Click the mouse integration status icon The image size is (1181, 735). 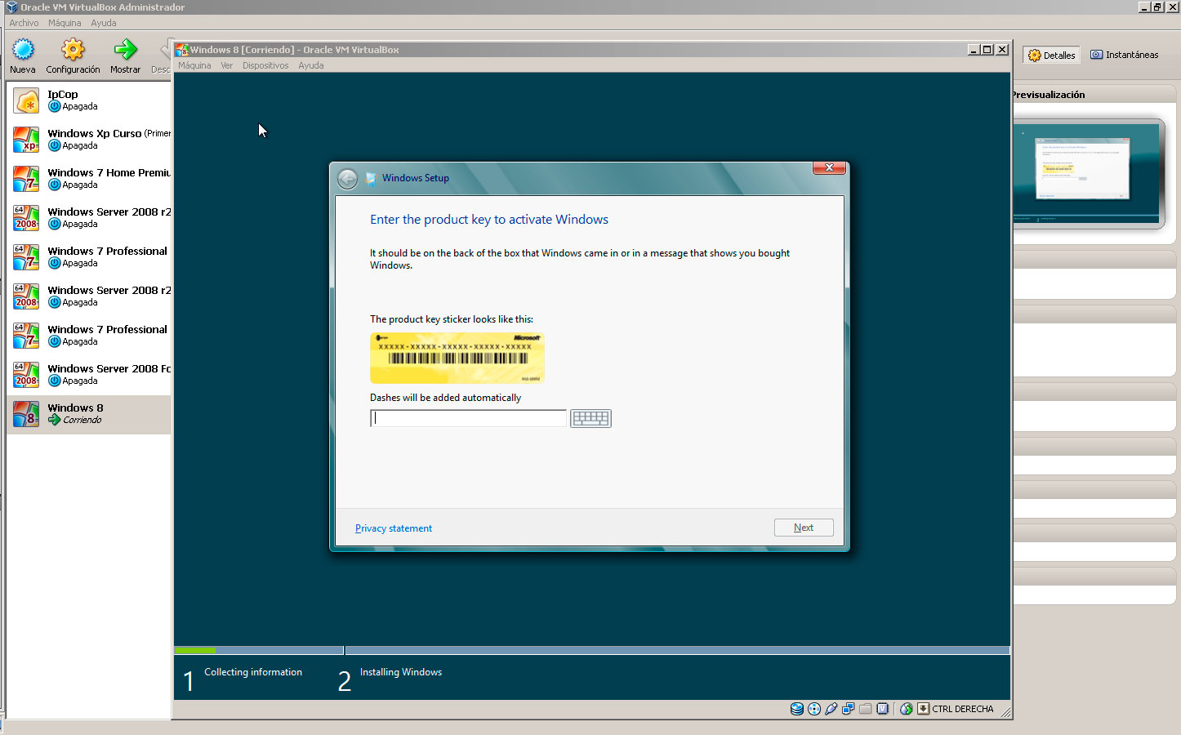click(x=906, y=709)
